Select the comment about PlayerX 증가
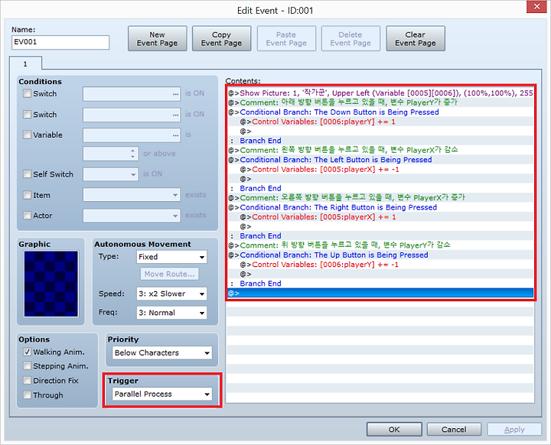Viewport: 551px width, 445px height. coord(380,198)
